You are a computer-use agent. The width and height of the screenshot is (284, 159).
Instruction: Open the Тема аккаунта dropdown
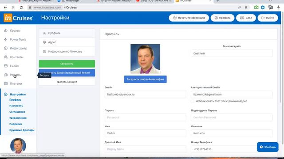(x=232, y=53)
